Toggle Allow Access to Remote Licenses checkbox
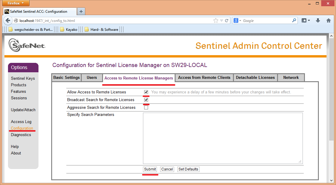The height and width of the screenshot is (185, 336). point(146,92)
